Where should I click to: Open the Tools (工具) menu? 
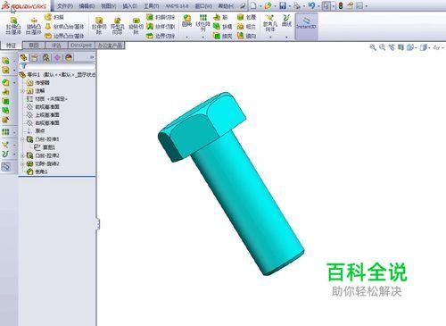[x=152, y=6]
